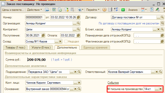Open calendar for Фактическая дата отгрузки

tap(162, 41)
